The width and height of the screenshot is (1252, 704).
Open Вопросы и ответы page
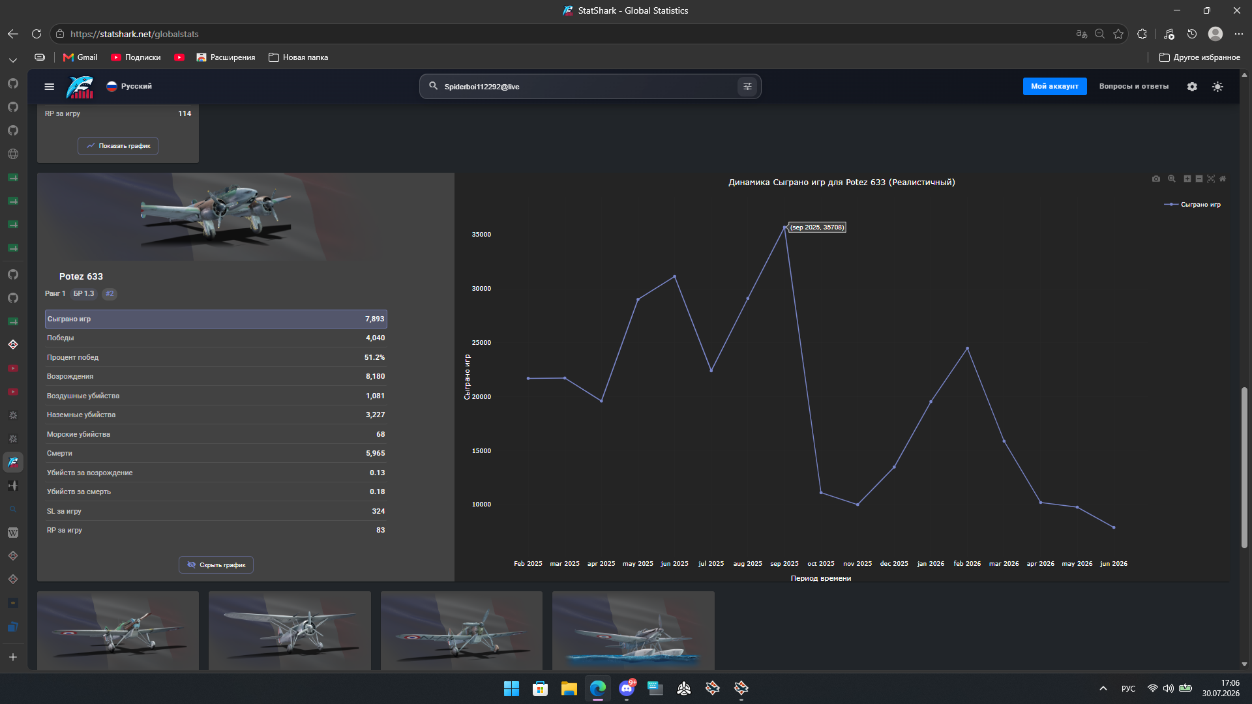1134,86
